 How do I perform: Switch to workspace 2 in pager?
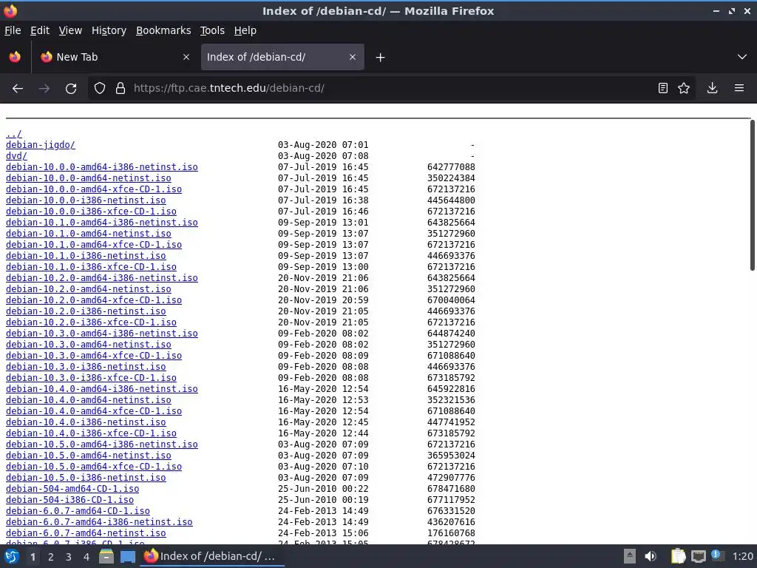point(51,558)
